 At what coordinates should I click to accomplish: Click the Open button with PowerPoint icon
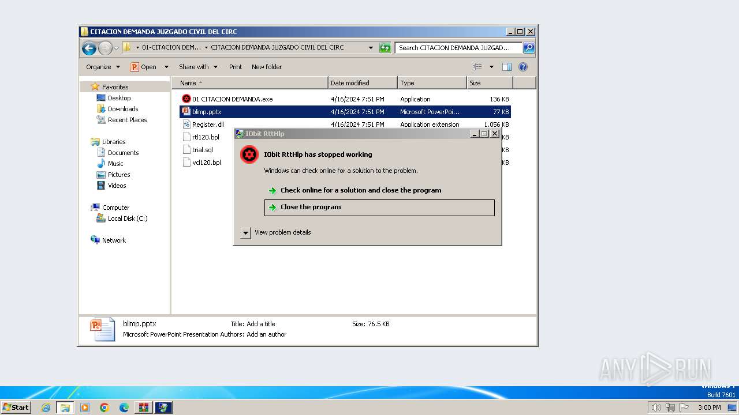point(143,67)
